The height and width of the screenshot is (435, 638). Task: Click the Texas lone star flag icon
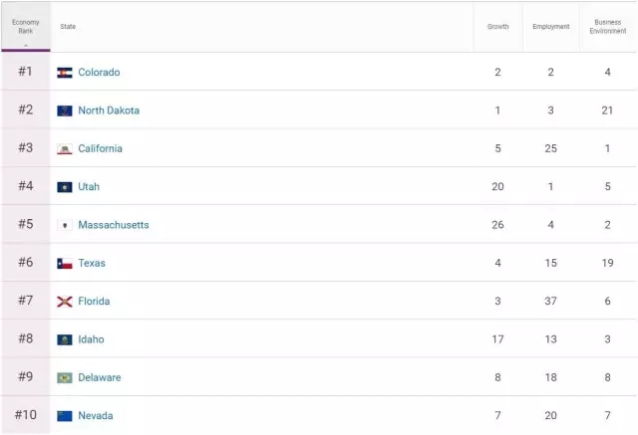[65, 264]
